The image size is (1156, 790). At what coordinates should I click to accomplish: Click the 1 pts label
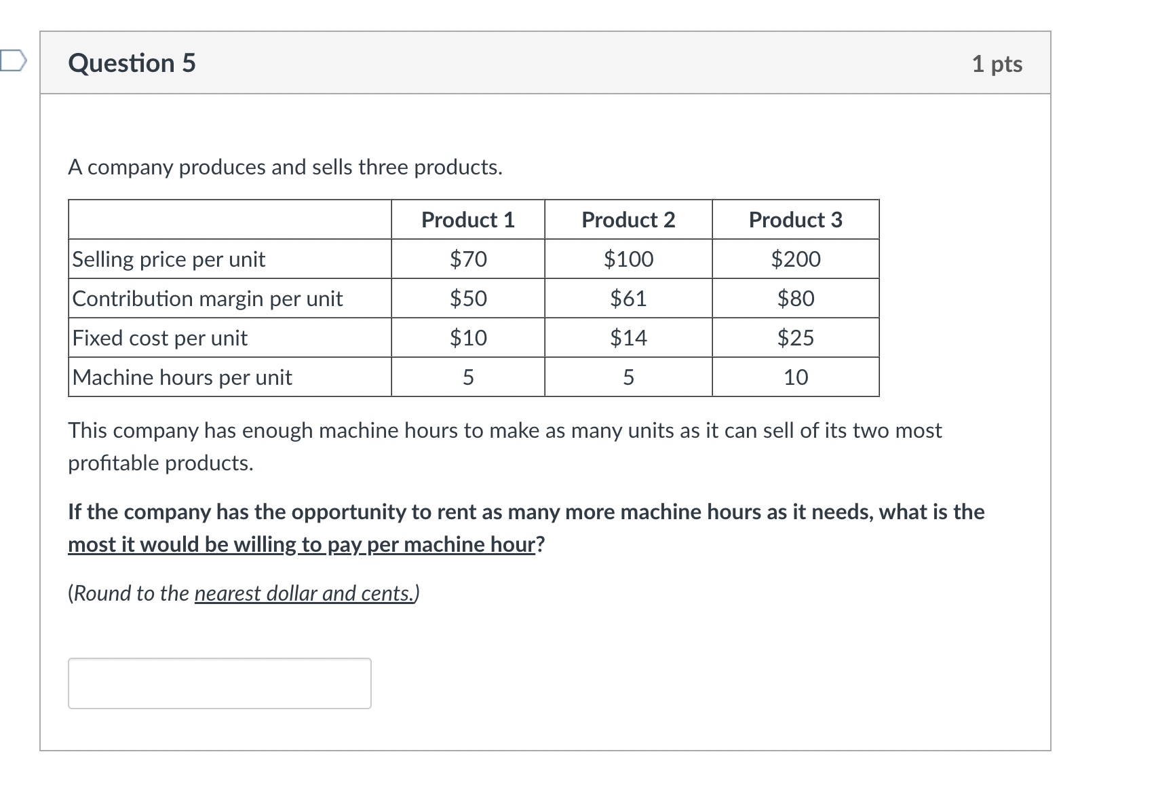tap(997, 64)
